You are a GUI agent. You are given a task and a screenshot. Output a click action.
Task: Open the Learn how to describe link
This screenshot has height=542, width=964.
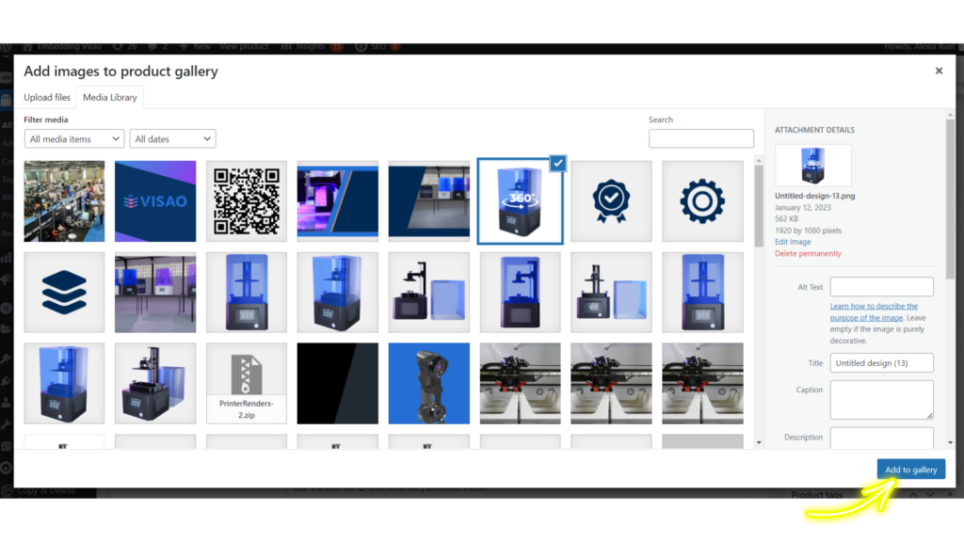[874, 311]
